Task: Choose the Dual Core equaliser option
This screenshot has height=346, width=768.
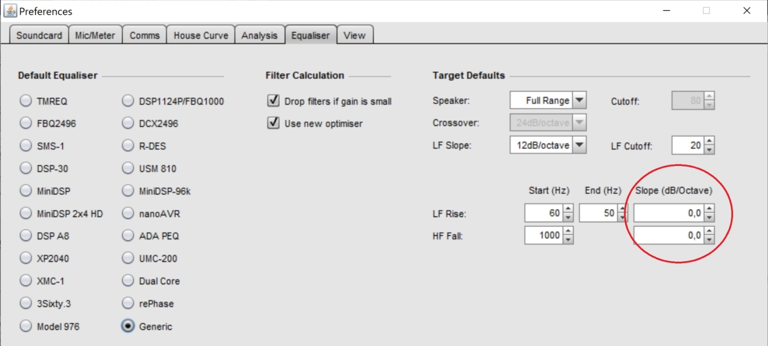Action: pos(128,280)
